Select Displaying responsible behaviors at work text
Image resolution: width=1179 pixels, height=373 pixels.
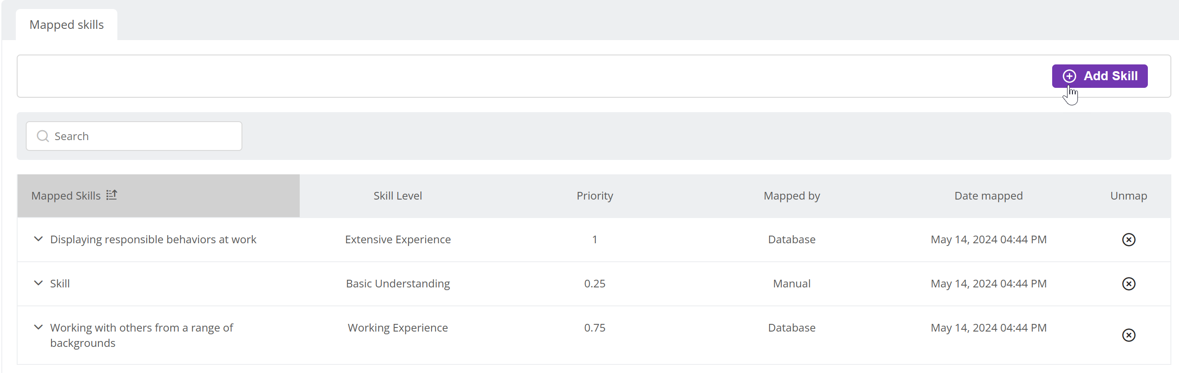[153, 240]
